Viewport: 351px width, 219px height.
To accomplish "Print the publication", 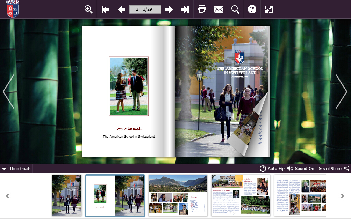I will pos(202,9).
